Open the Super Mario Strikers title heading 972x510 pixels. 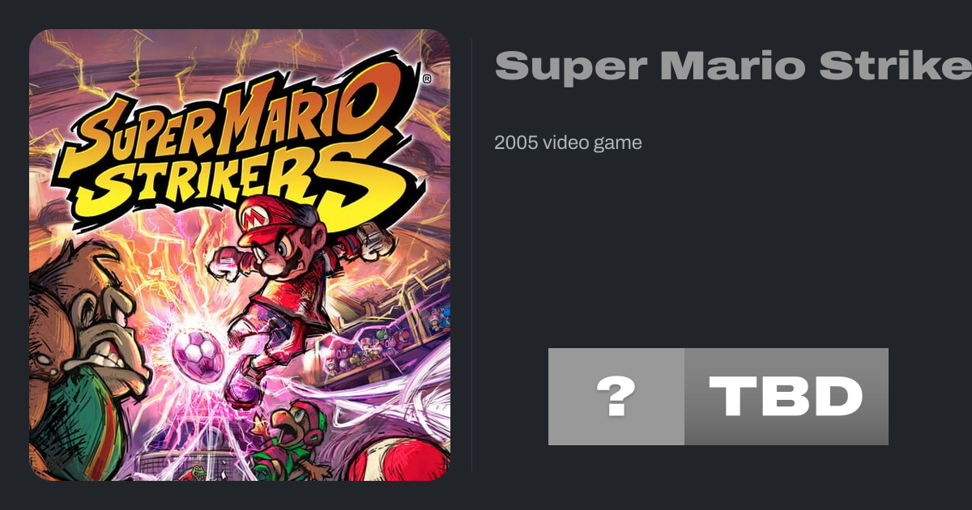(733, 66)
